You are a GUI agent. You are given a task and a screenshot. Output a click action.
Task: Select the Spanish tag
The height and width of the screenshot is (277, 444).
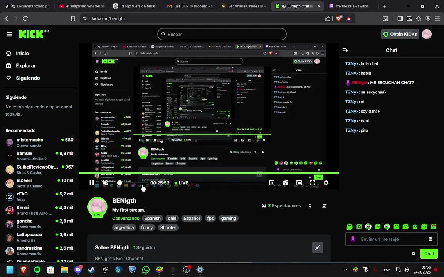click(x=152, y=218)
